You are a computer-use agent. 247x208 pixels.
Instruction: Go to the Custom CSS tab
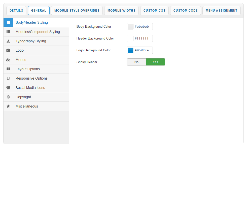click(x=154, y=11)
